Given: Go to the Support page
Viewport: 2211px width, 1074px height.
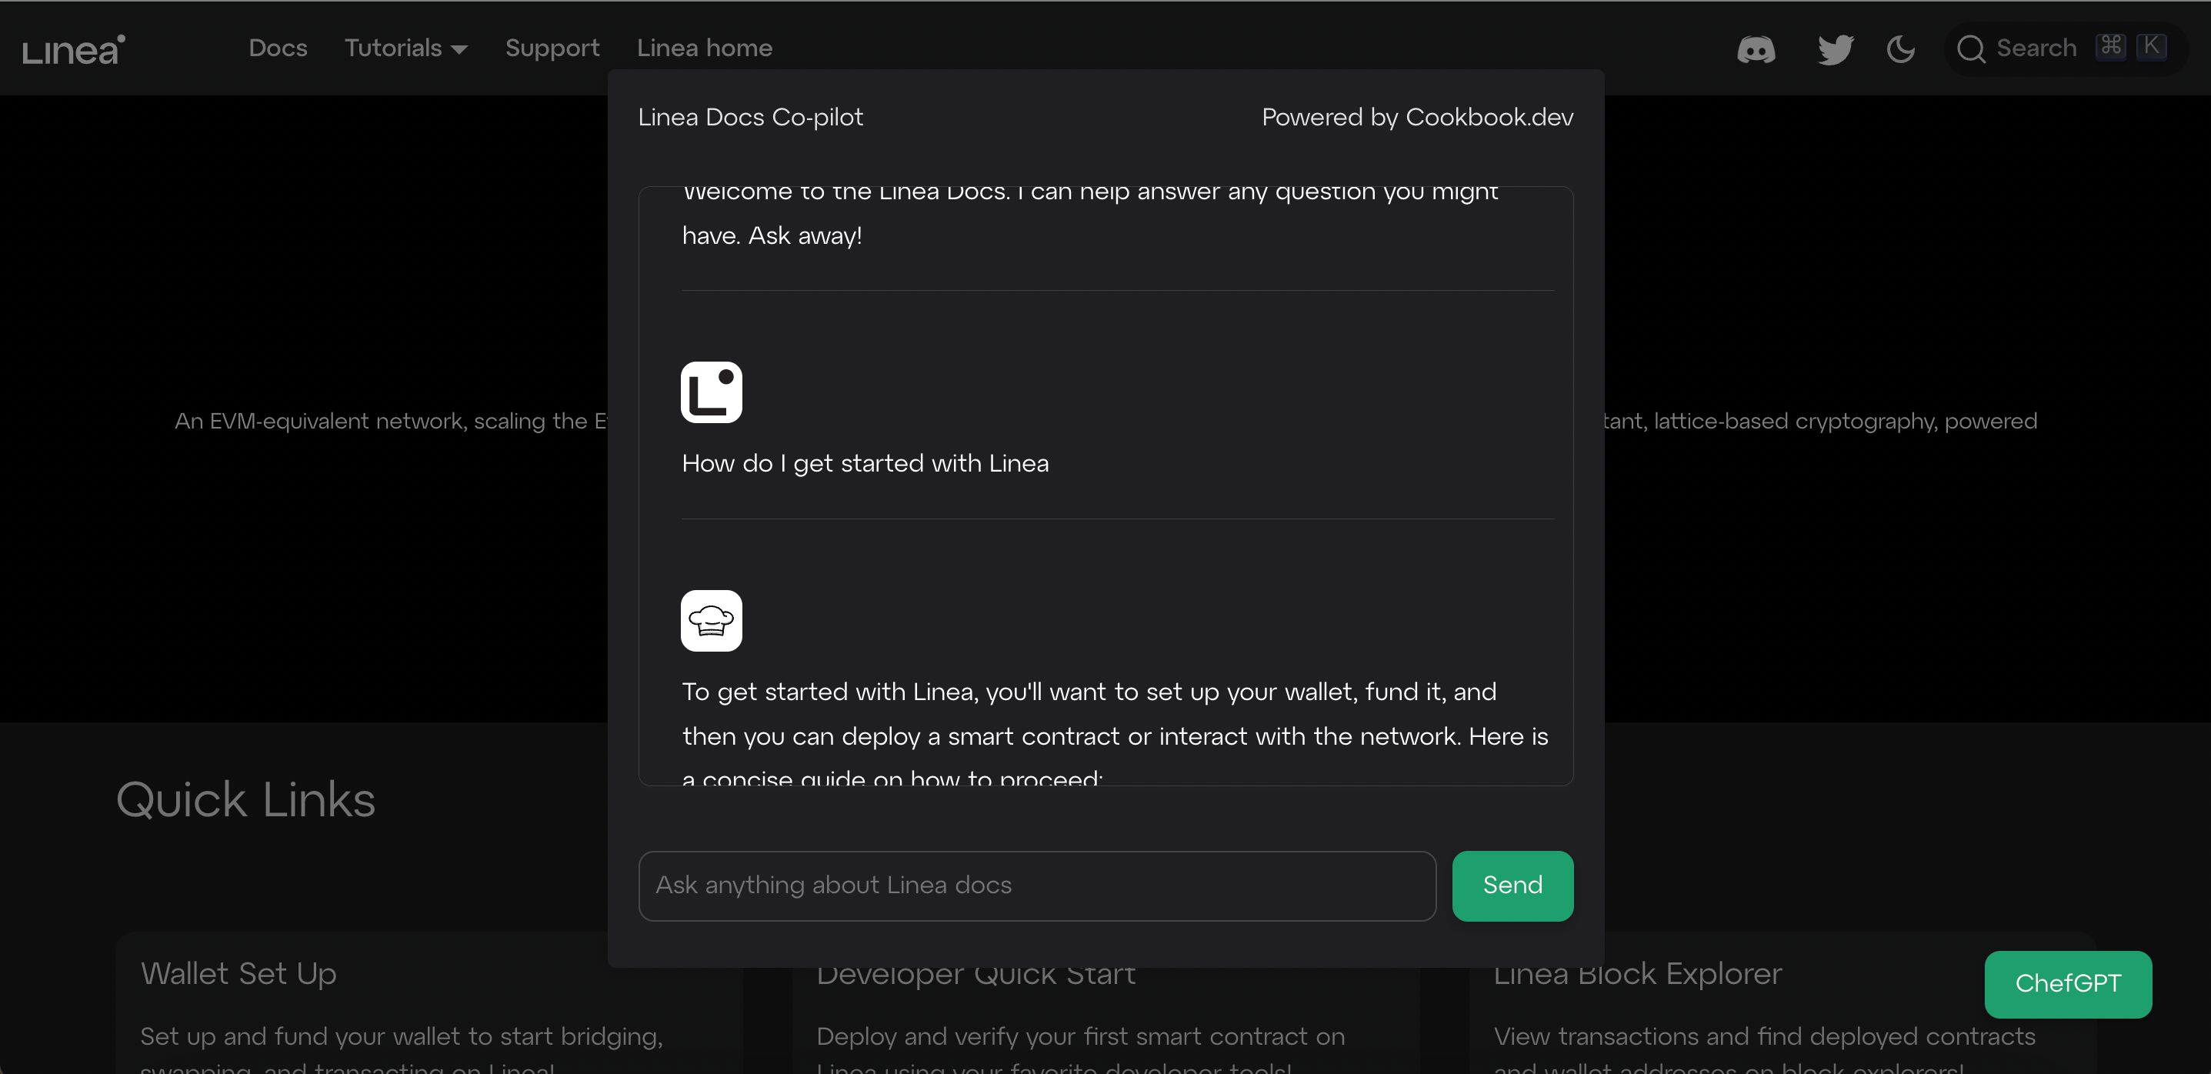Looking at the screenshot, I should [552, 48].
